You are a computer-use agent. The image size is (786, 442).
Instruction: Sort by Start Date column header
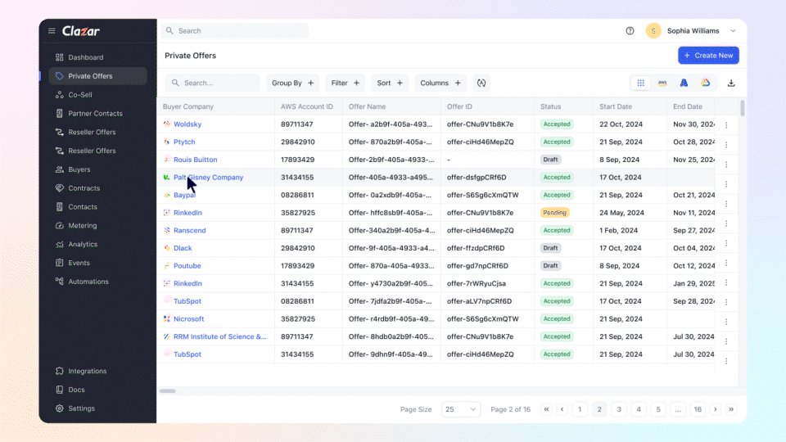pos(616,106)
